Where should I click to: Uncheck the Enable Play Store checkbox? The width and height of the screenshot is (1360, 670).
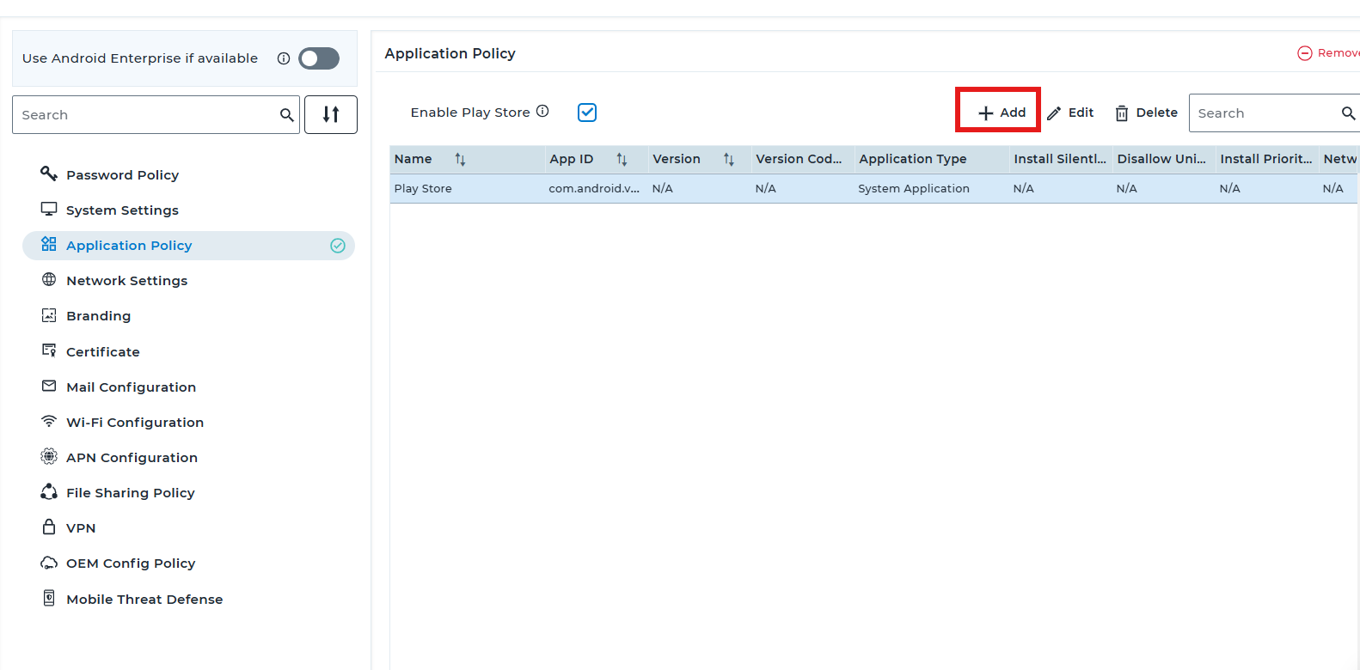coord(587,113)
